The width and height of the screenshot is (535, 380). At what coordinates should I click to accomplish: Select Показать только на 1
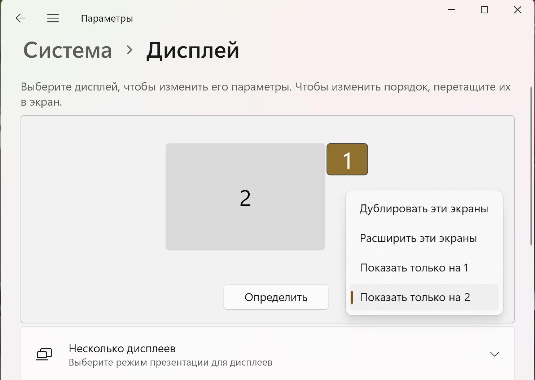click(x=414, y=268)
